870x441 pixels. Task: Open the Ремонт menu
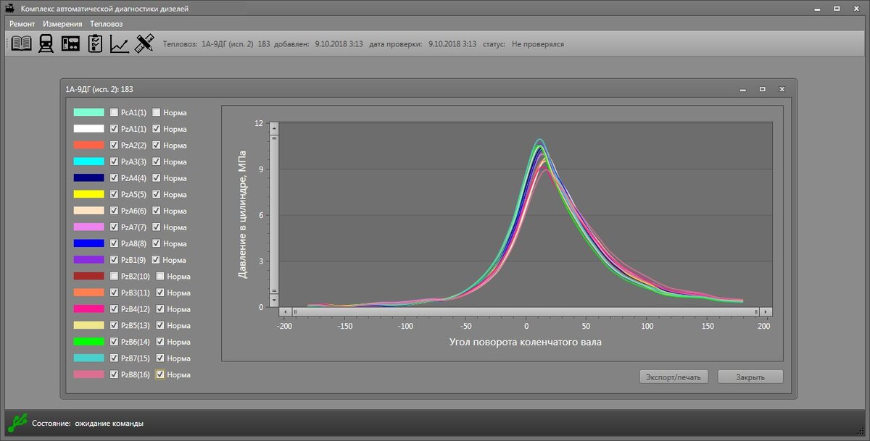pos(22,23)
